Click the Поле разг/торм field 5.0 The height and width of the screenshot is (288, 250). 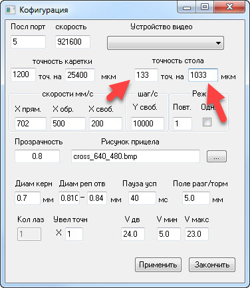(196, 198)
